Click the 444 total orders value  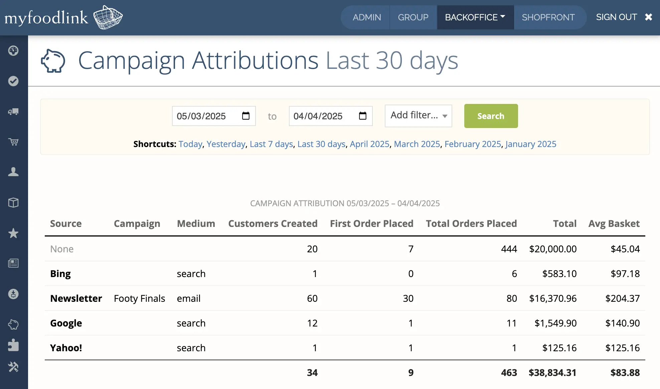coord(509,249)
